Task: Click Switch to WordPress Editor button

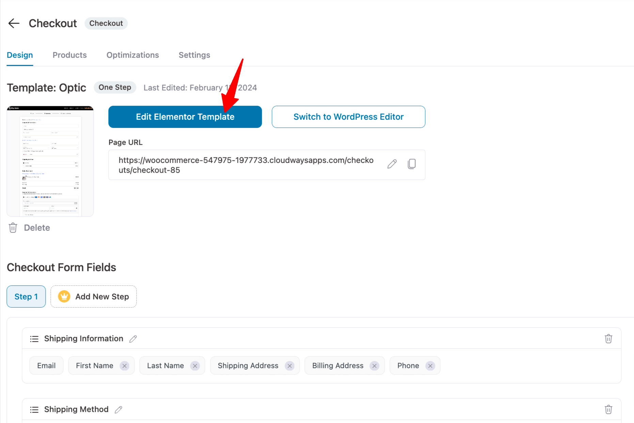Action: coord(348,117)
